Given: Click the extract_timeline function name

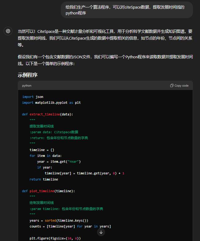Looking at the screenshot, I should coord(45,114).
